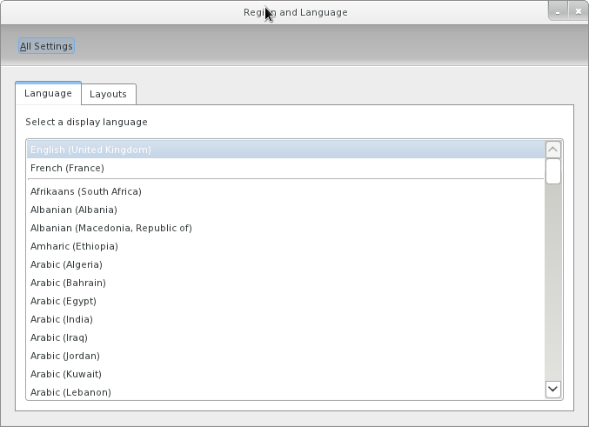Select Arabic (Egypt)

coord(63,301)
